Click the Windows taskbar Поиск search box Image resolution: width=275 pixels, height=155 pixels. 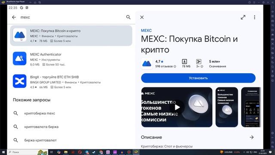click(27, 152)
